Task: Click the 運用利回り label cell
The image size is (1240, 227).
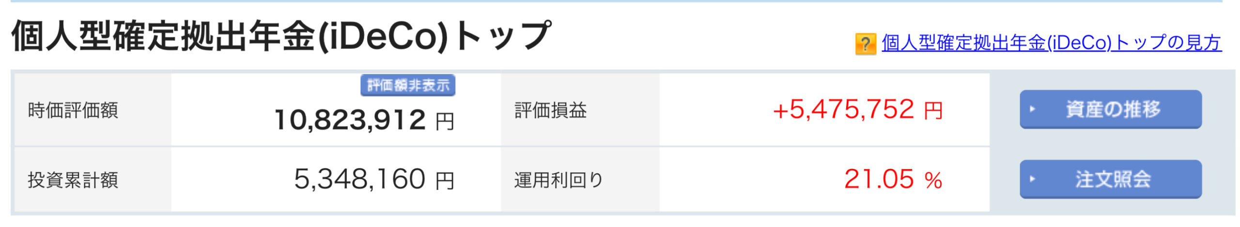Action: pos(580,180)
